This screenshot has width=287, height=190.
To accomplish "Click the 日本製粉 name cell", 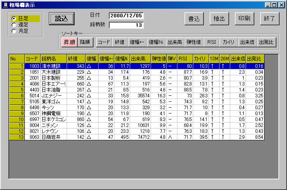I will pyautogui.click(x=54, y=78).
